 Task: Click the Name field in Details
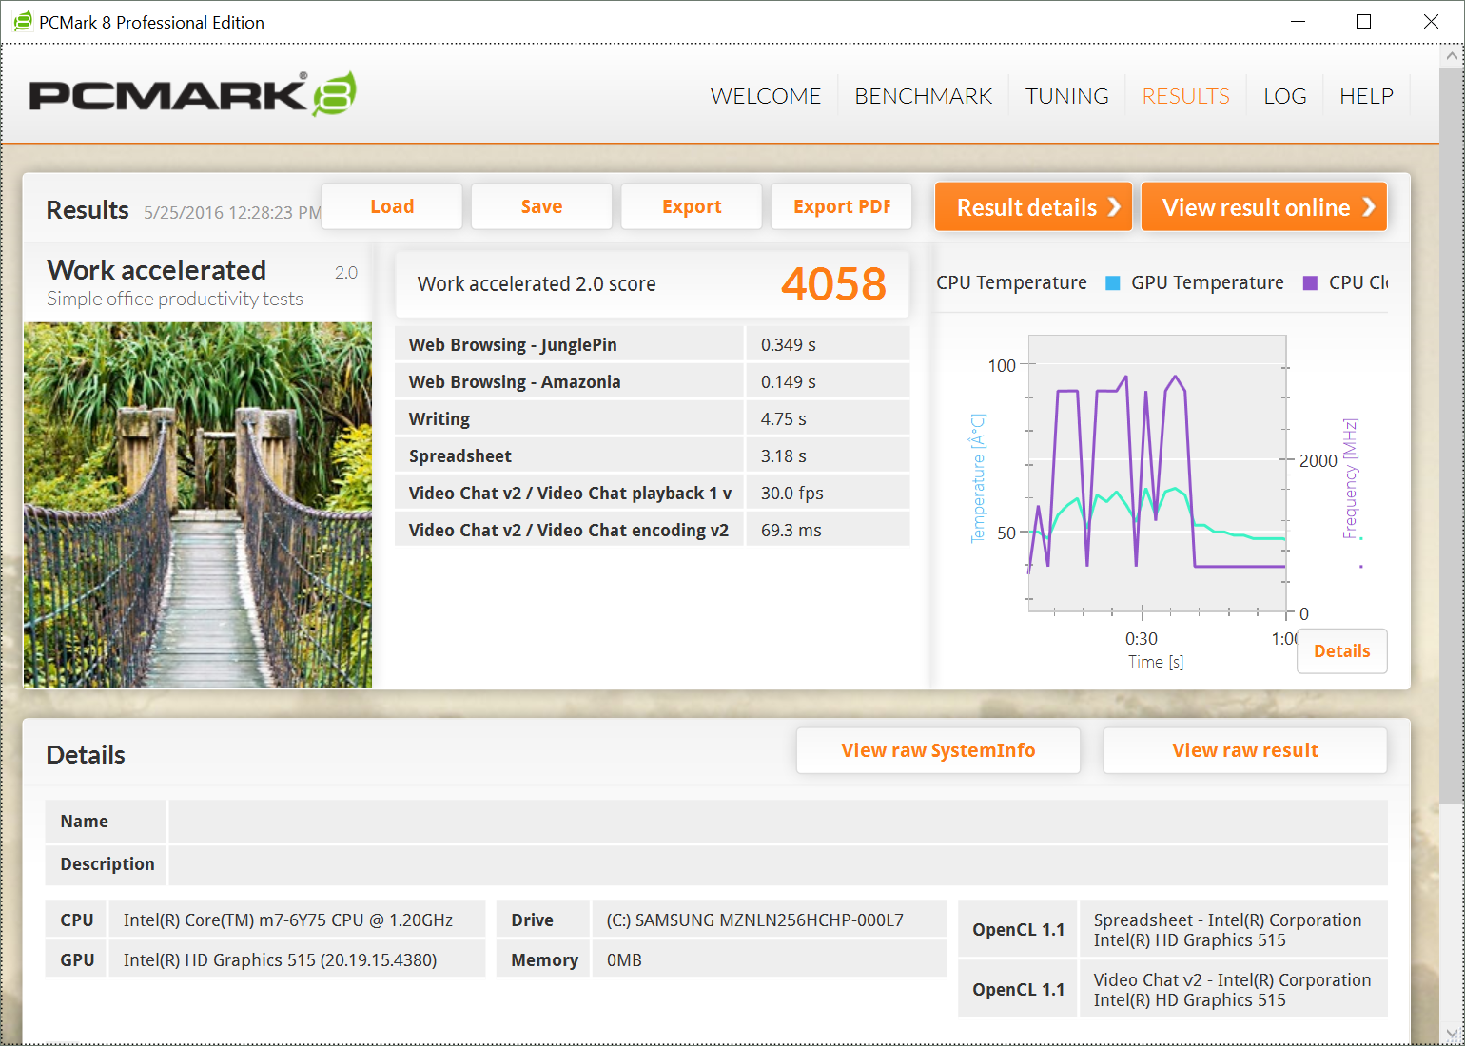(x=777, y=822)
